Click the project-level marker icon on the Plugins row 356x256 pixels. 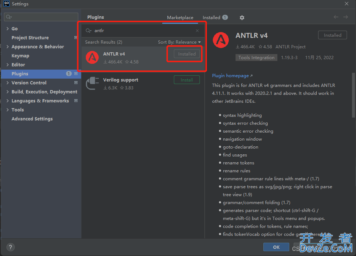click(x=76, y=74)
